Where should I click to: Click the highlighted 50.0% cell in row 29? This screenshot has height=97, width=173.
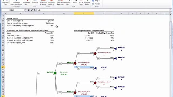(84, 67)
